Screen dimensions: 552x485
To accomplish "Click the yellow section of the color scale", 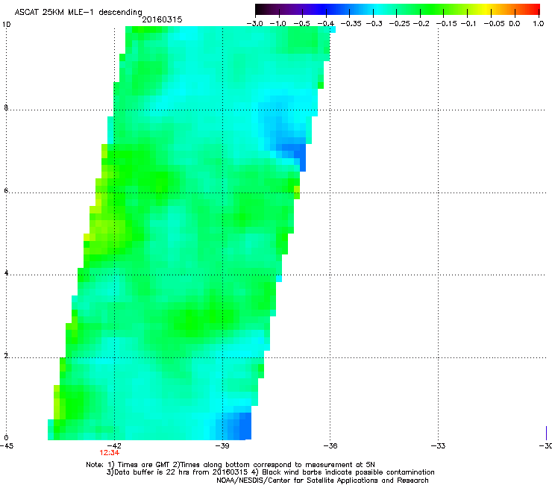I will pyautogui.click(x=486, y=10).
